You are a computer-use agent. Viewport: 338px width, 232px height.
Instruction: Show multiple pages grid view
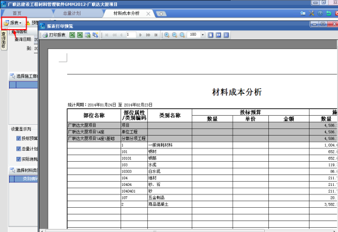226,35
